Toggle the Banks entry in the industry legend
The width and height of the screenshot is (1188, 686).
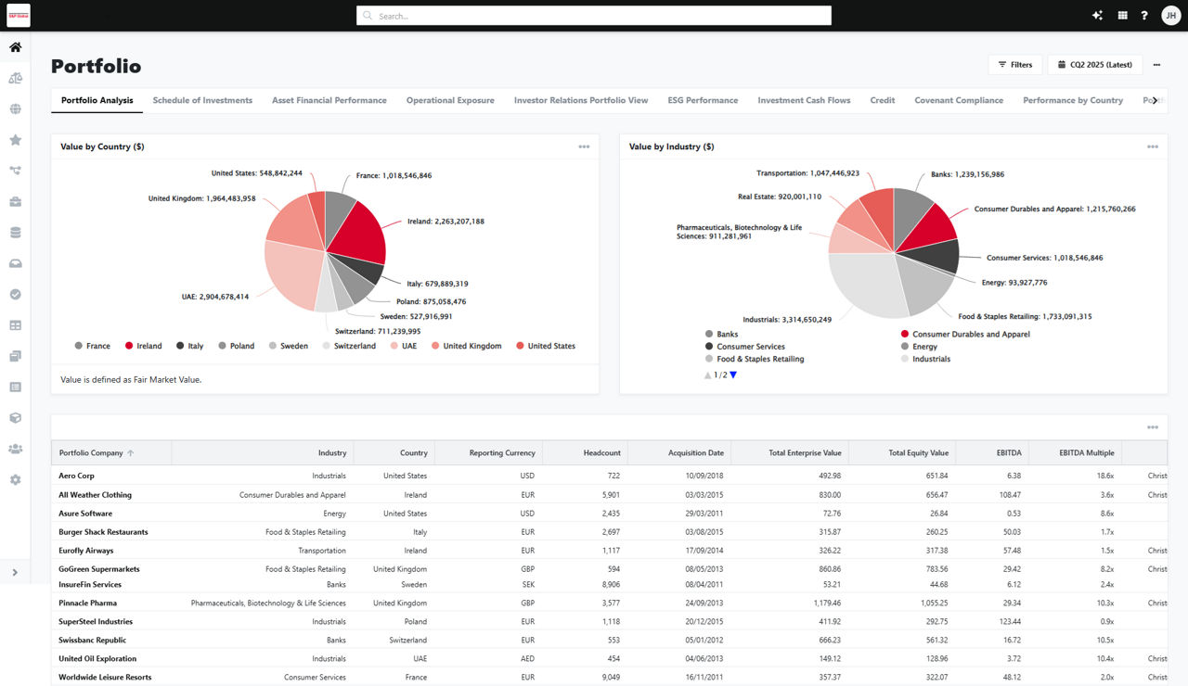(724, 335)
